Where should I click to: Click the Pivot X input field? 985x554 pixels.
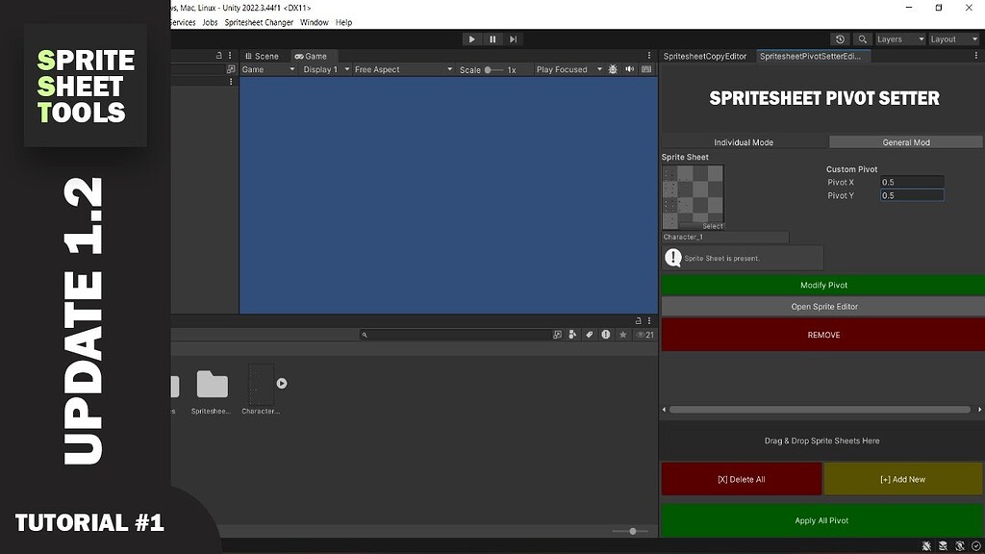pyautogui.click(x=910, y=181)
